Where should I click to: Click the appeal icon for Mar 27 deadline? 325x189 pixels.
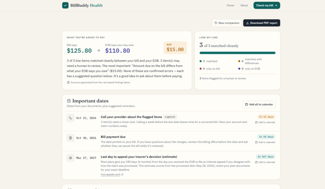(x=71, y=158)
